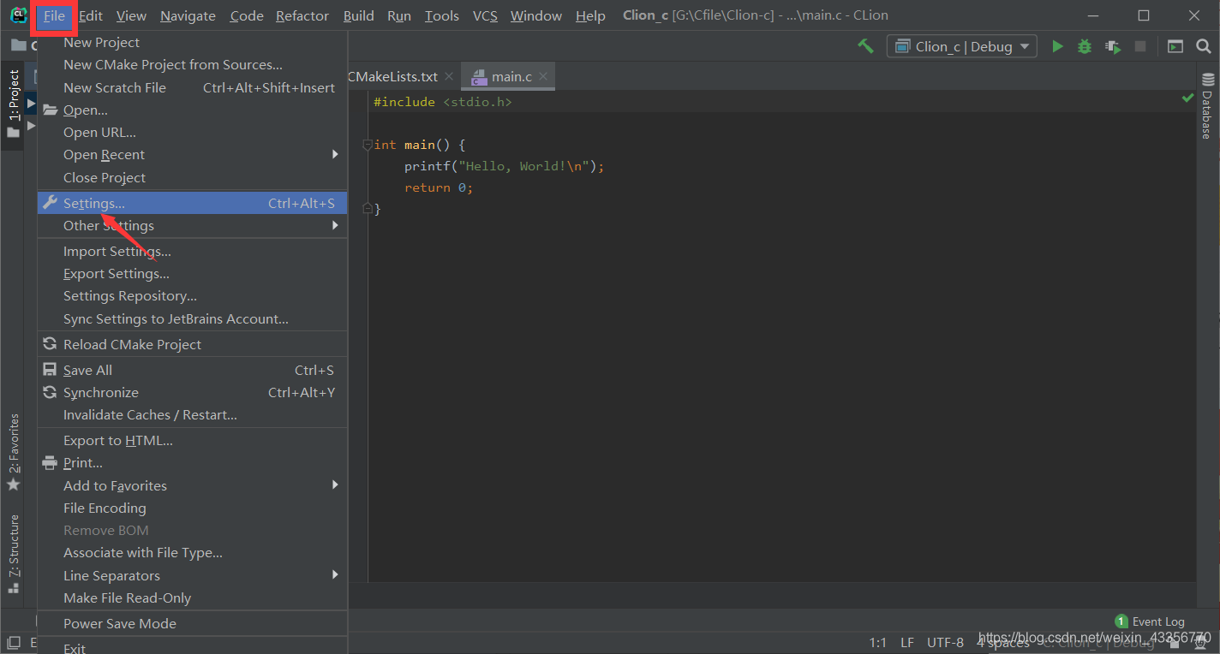
Task: Open Settings... from File menu
Action: tap(193, 204)
